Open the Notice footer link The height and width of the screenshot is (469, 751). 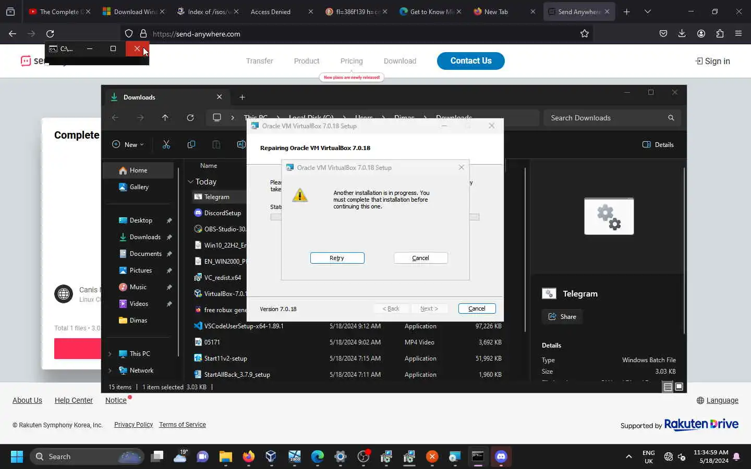point(116,400)
